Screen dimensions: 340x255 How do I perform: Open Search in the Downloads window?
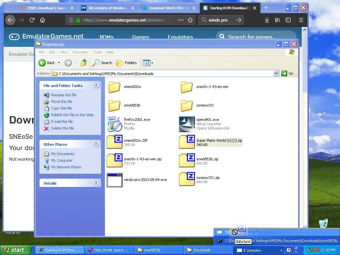click(x=102, y=63)
